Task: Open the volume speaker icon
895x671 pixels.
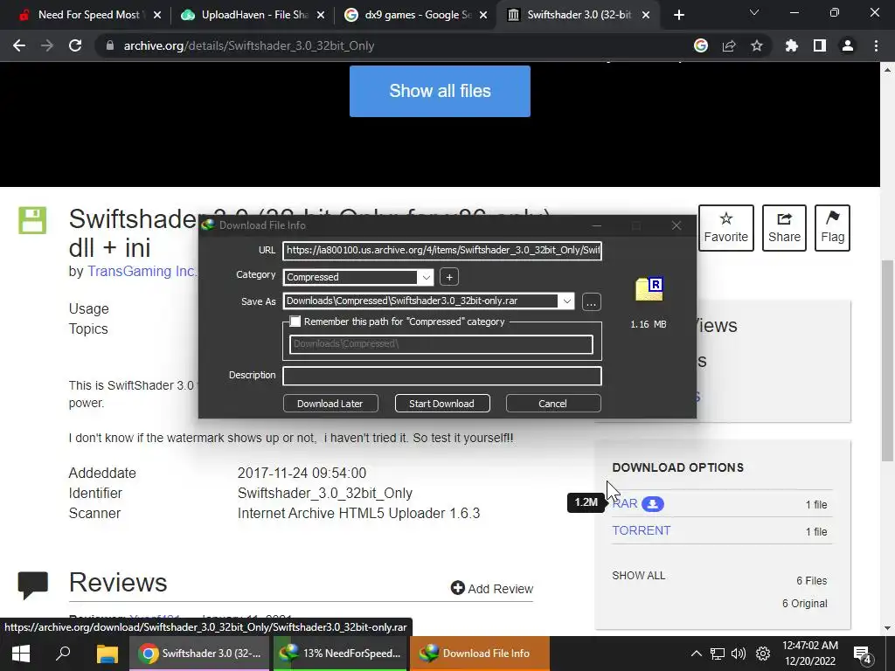Action: pyautogui.click(x=739, y=654)
